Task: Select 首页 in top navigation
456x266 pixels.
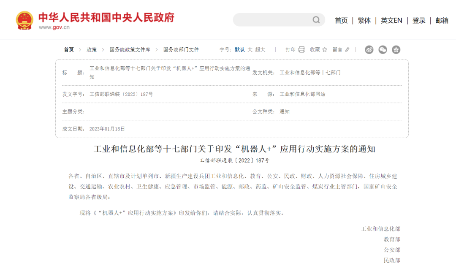Action: tap(341, 20)
